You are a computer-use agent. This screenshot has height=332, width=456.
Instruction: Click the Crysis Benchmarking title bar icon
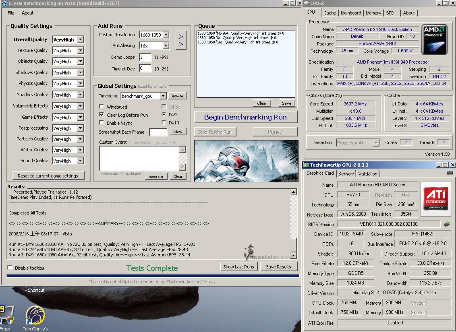pos(4,3)
